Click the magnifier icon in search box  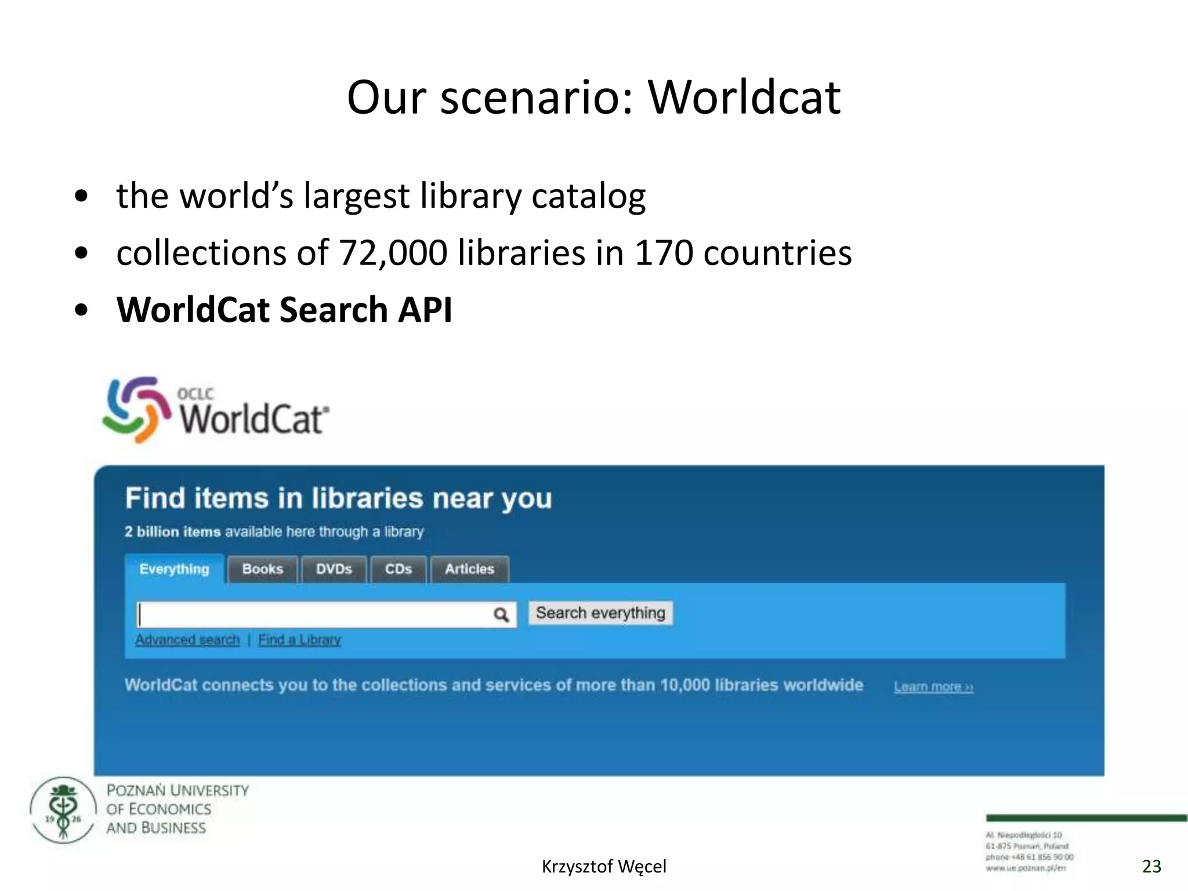501,614
